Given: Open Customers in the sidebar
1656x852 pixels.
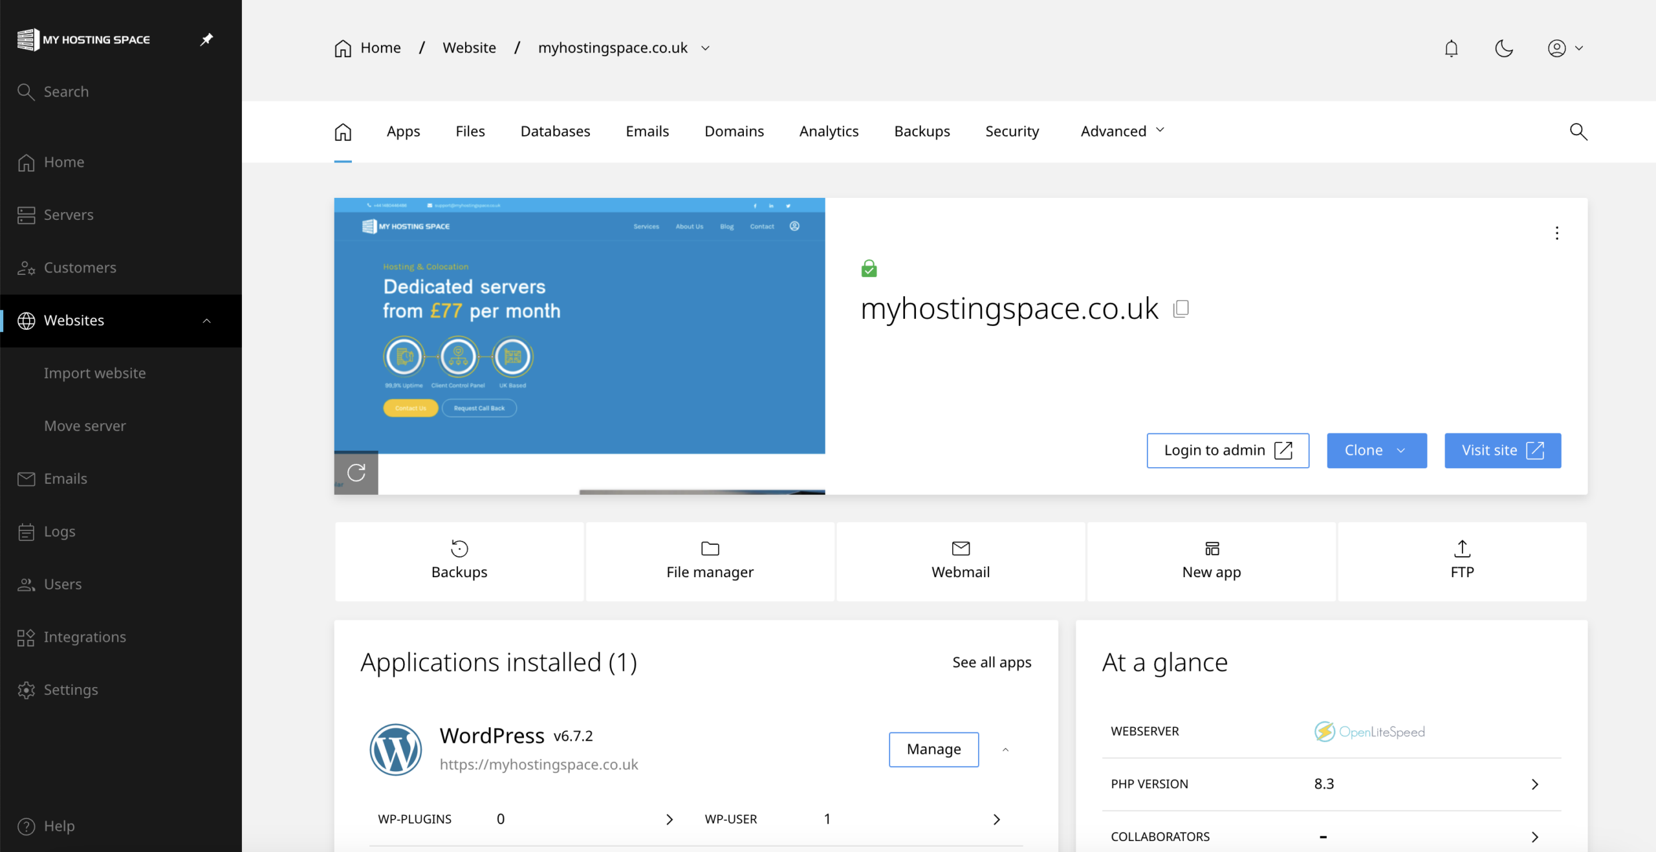Looking at the screenshot, I should click(121, 268).
